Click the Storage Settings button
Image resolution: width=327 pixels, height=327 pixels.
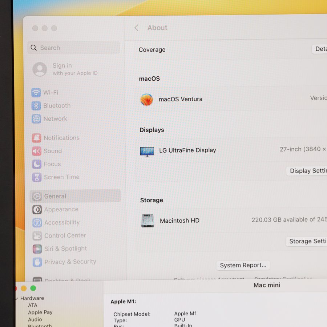[306, 241]
